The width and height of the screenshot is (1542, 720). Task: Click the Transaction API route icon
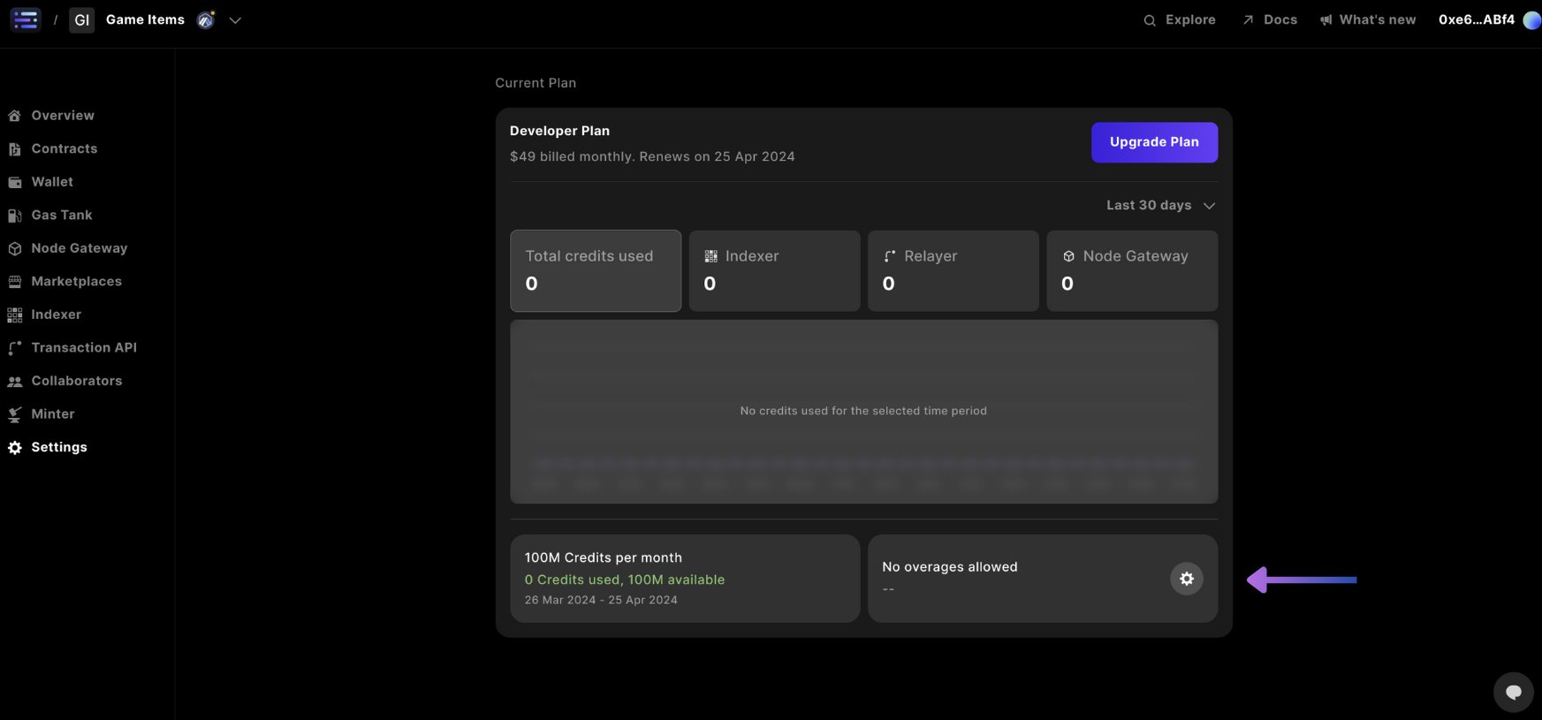[x=15, y=348]
